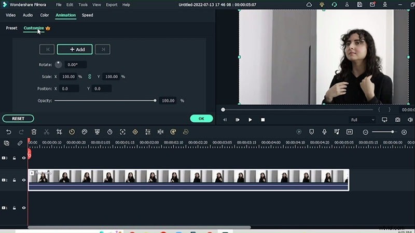Open the Edit menu
Image resolution: width=415 pixels, height=233 pixels.
pyautogui.click(x=70, y=5)
